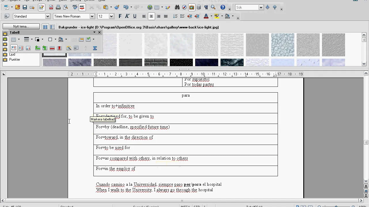Image resolution: width=369 pixels, height=207 pixels.
Task: Open the page preview icon
Action: (65, 7)
